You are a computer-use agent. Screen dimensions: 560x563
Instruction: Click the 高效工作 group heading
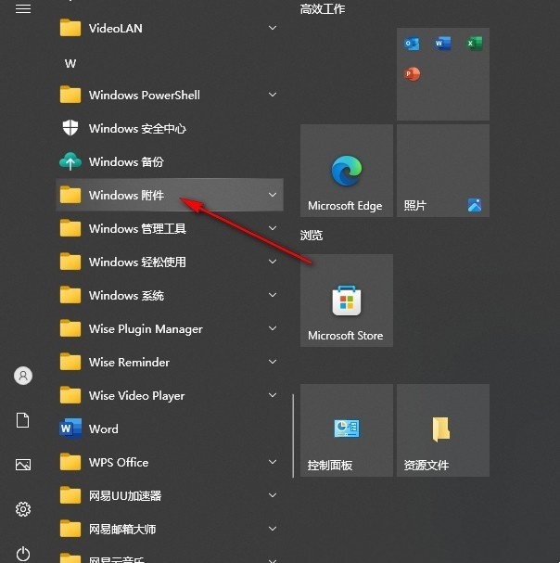[x=323, y=9]
